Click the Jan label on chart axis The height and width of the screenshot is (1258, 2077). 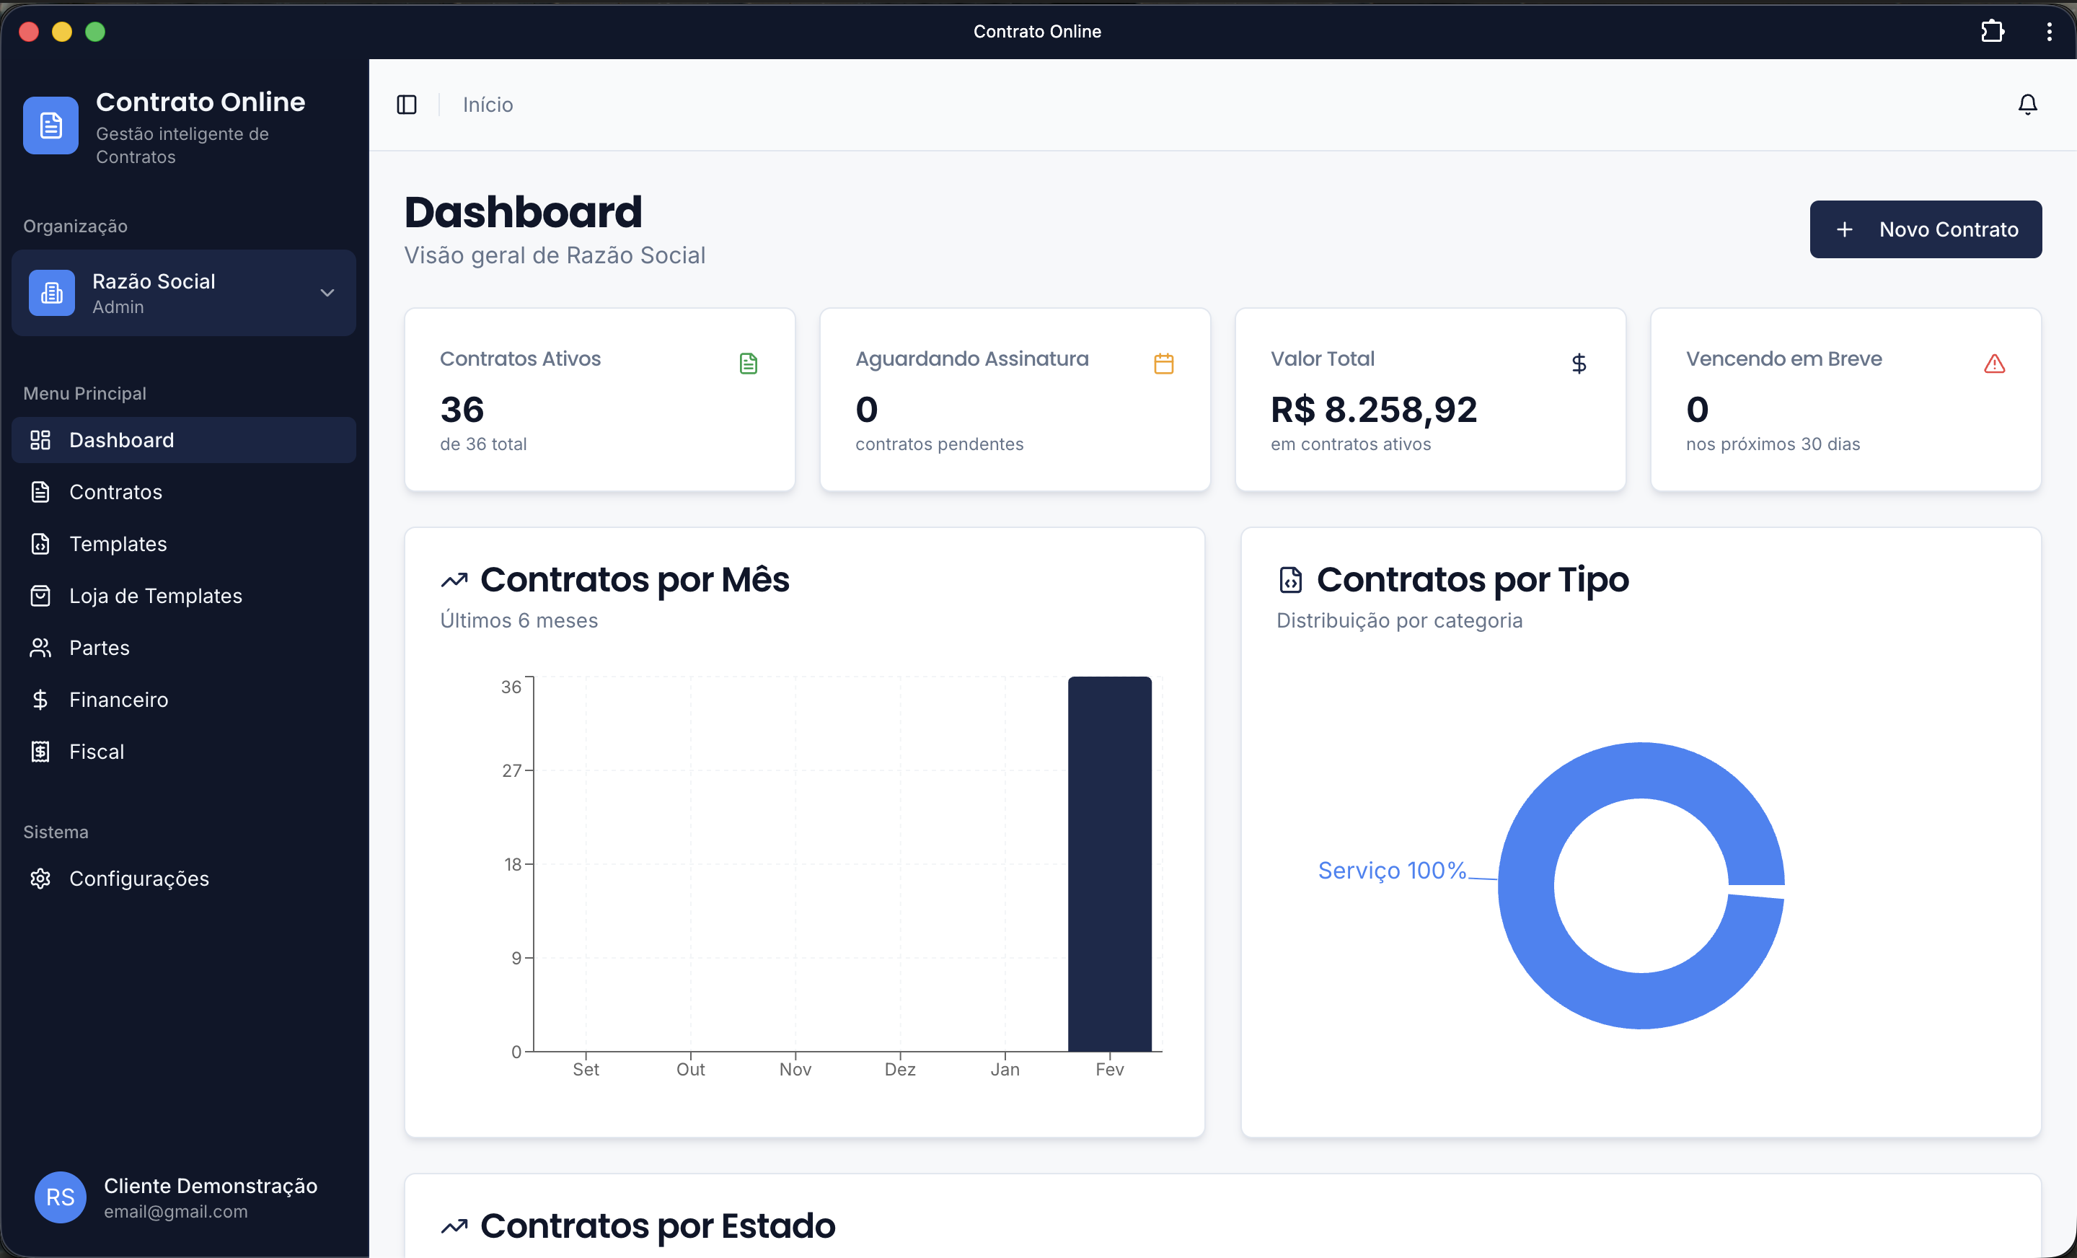pos(1005,1069)
